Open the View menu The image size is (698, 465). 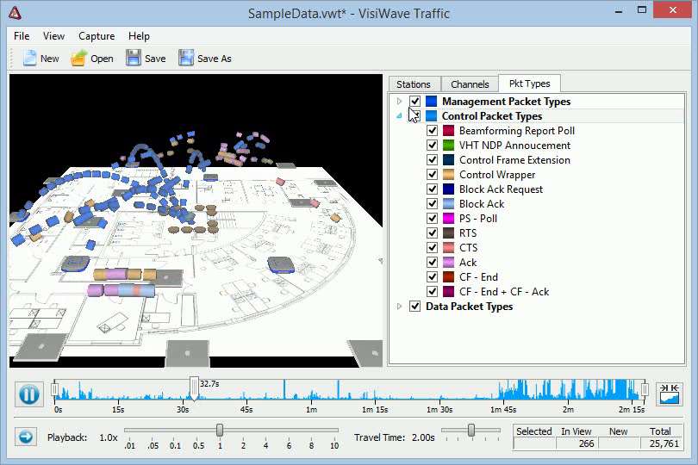54,36
